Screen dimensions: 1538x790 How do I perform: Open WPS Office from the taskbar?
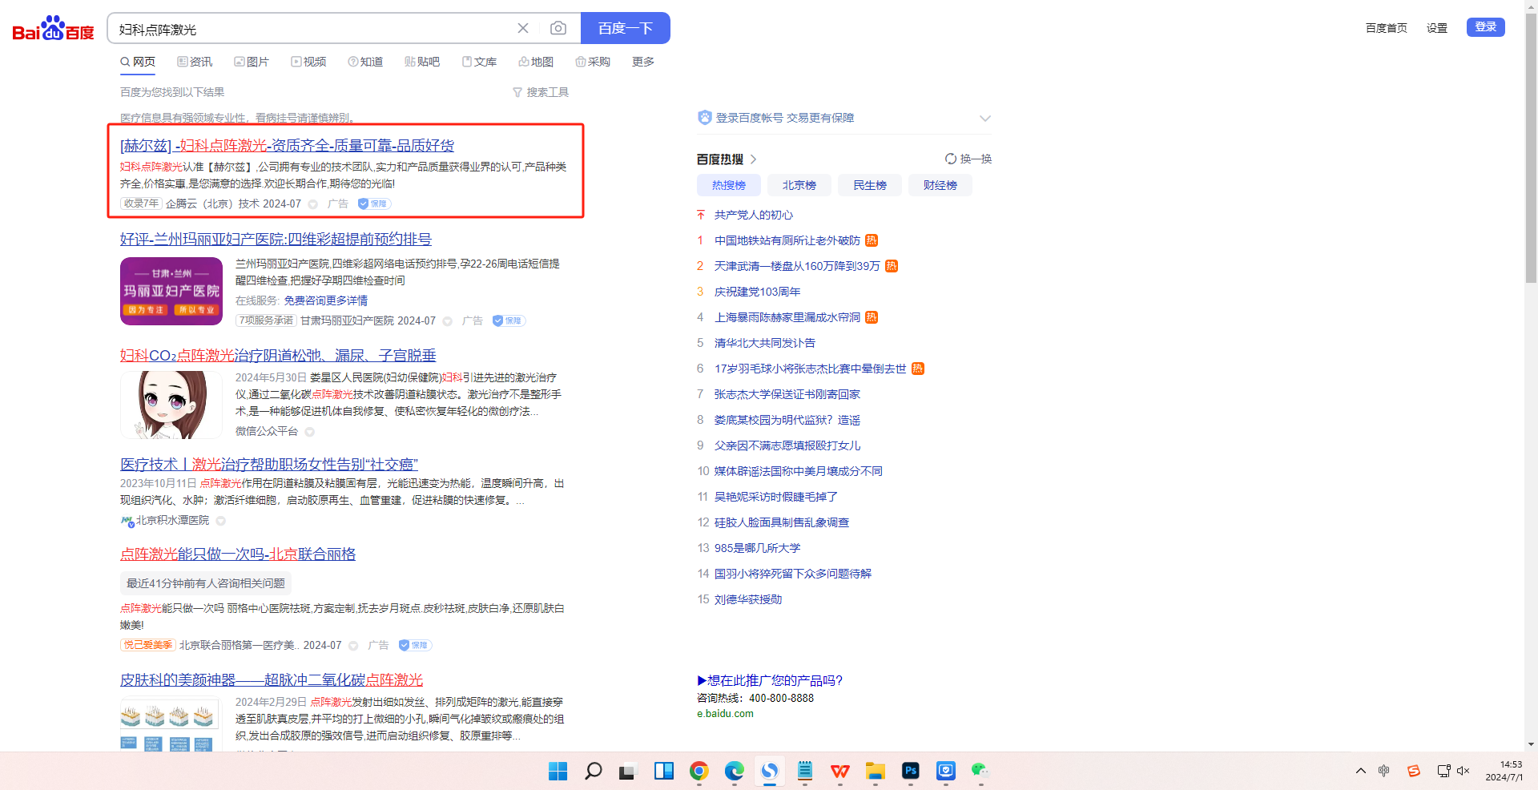coord(839,771)
